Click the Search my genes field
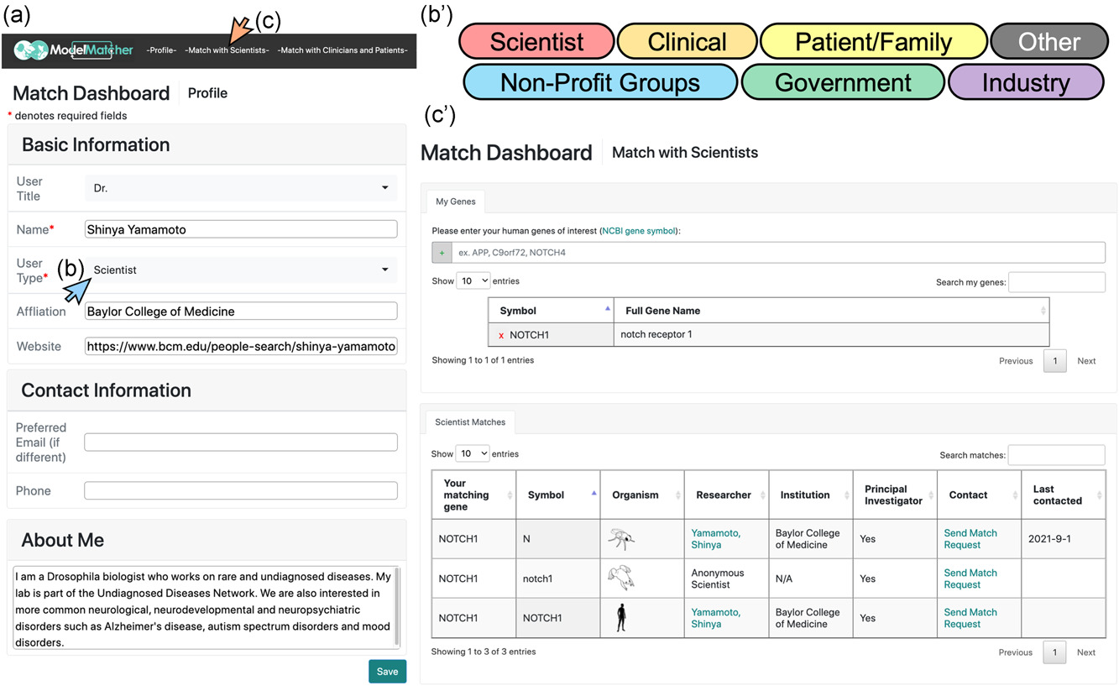 [x=1057, y=282]
